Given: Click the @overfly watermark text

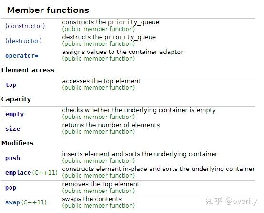Looking at the screenshot, I should coord(241,201).
